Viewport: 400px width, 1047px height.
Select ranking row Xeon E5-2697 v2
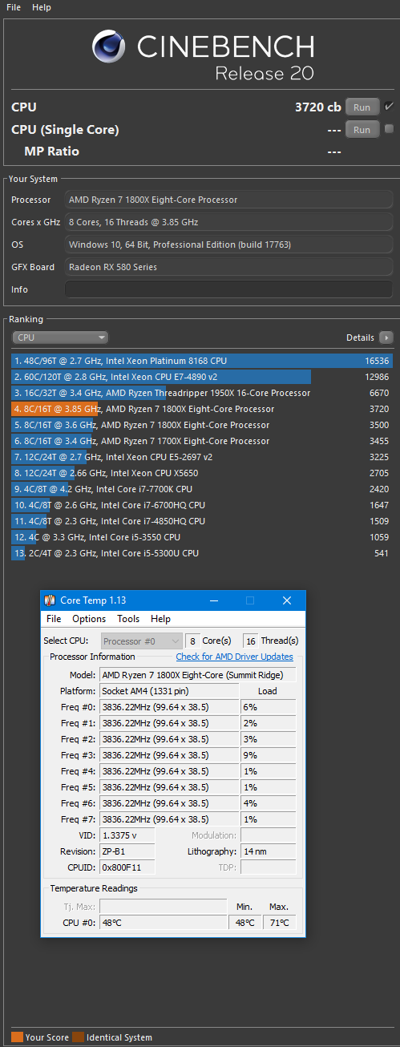(202, 457)
